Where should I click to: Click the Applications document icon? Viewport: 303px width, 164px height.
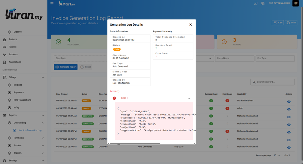pos(4,62)
